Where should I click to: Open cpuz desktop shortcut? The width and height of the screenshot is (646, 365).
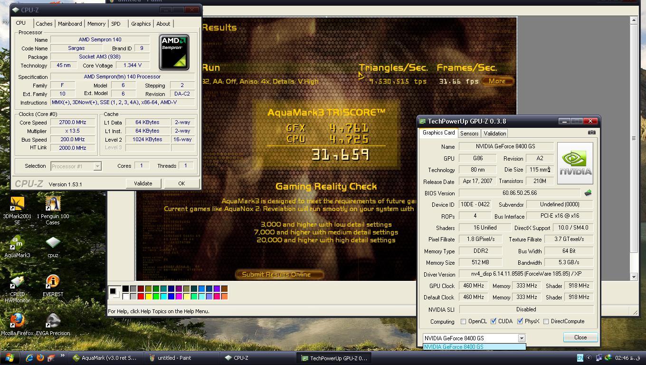pyautogui.click(x=53, y=247)
